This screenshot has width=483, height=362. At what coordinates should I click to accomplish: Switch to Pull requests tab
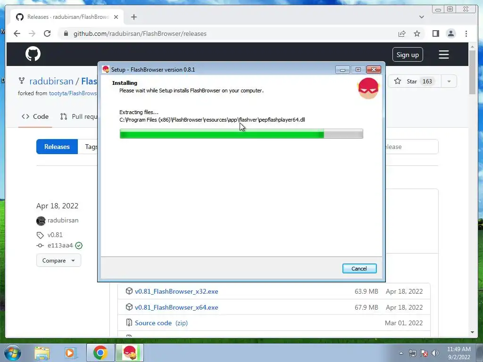(79, 116)
